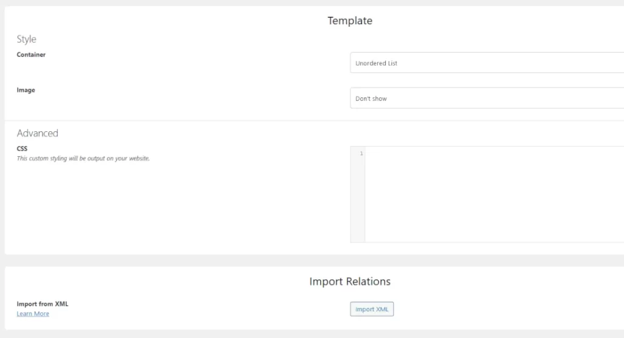Screen dimensions: 624x338
Task: Open the Container dropdown showing Unordered List
Action: (487, 63)
